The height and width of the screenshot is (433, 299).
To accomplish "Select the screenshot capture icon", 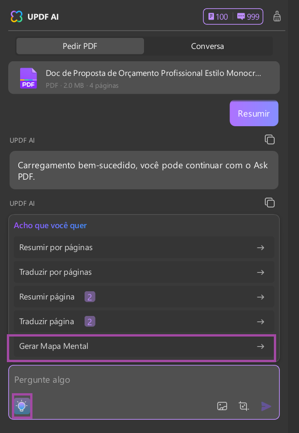I will coord(244,406).
